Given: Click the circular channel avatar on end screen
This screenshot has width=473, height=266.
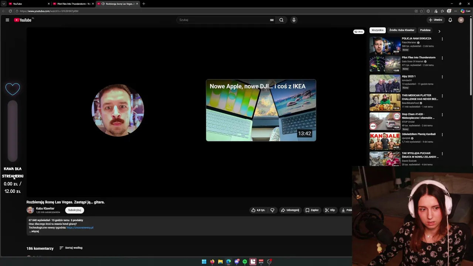Looking at the screenshot, I should pyautogui.click(x=118, y=110).
